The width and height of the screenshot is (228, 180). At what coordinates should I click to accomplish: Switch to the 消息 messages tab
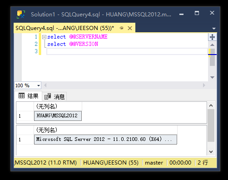point(55,97)
